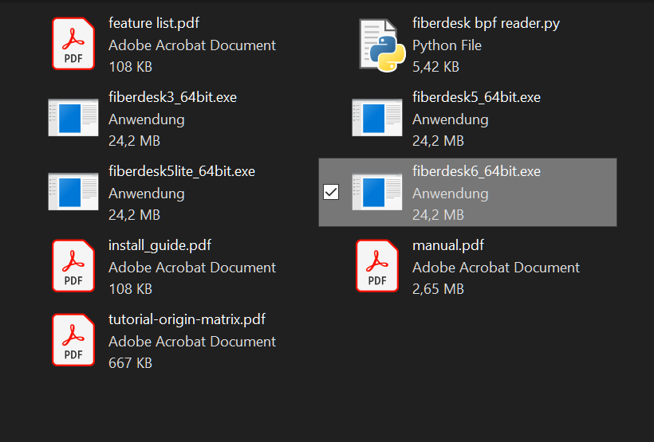
Task: Click the file name fiberdesk5_64bit.exe
Action: pyautogui.click(x=476, y=97)
